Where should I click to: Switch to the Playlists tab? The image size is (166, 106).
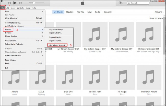[70, 12]
